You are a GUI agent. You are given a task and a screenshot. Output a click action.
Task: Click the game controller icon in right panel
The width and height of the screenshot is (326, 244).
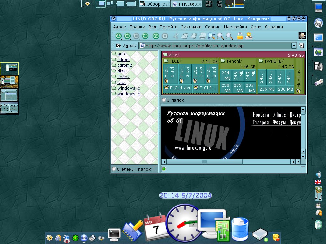coord(318,82)
